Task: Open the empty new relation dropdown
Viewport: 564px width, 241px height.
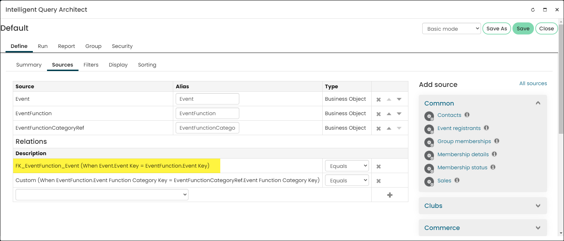Action: [102, 194]
